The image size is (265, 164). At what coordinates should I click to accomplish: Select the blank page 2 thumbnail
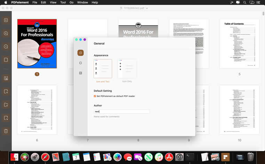(88, 28)
